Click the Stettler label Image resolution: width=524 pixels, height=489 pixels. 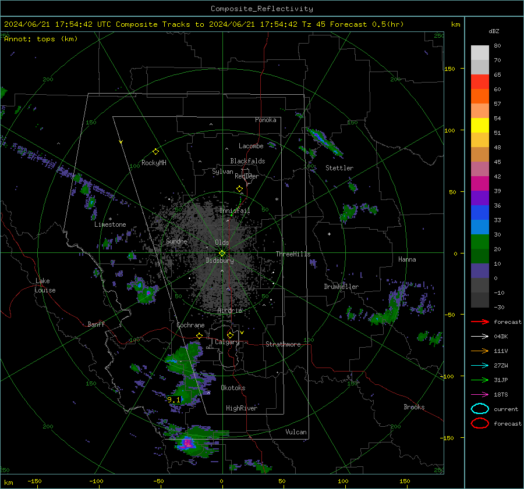point(339,168)
